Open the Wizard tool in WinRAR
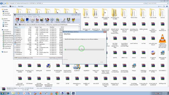 tap(47, 20)
